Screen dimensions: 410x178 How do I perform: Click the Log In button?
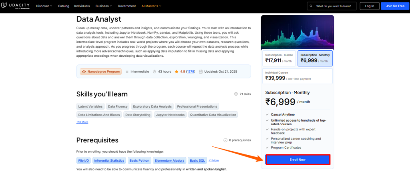point(370,6)
